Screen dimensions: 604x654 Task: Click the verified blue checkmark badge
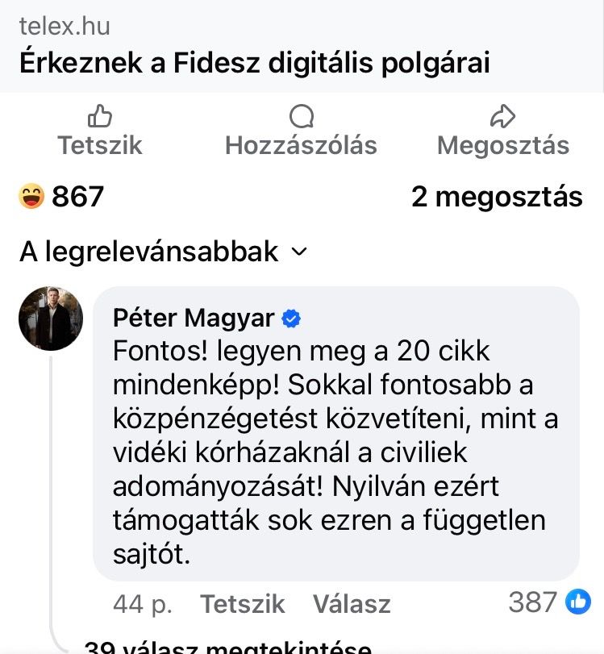291,319
